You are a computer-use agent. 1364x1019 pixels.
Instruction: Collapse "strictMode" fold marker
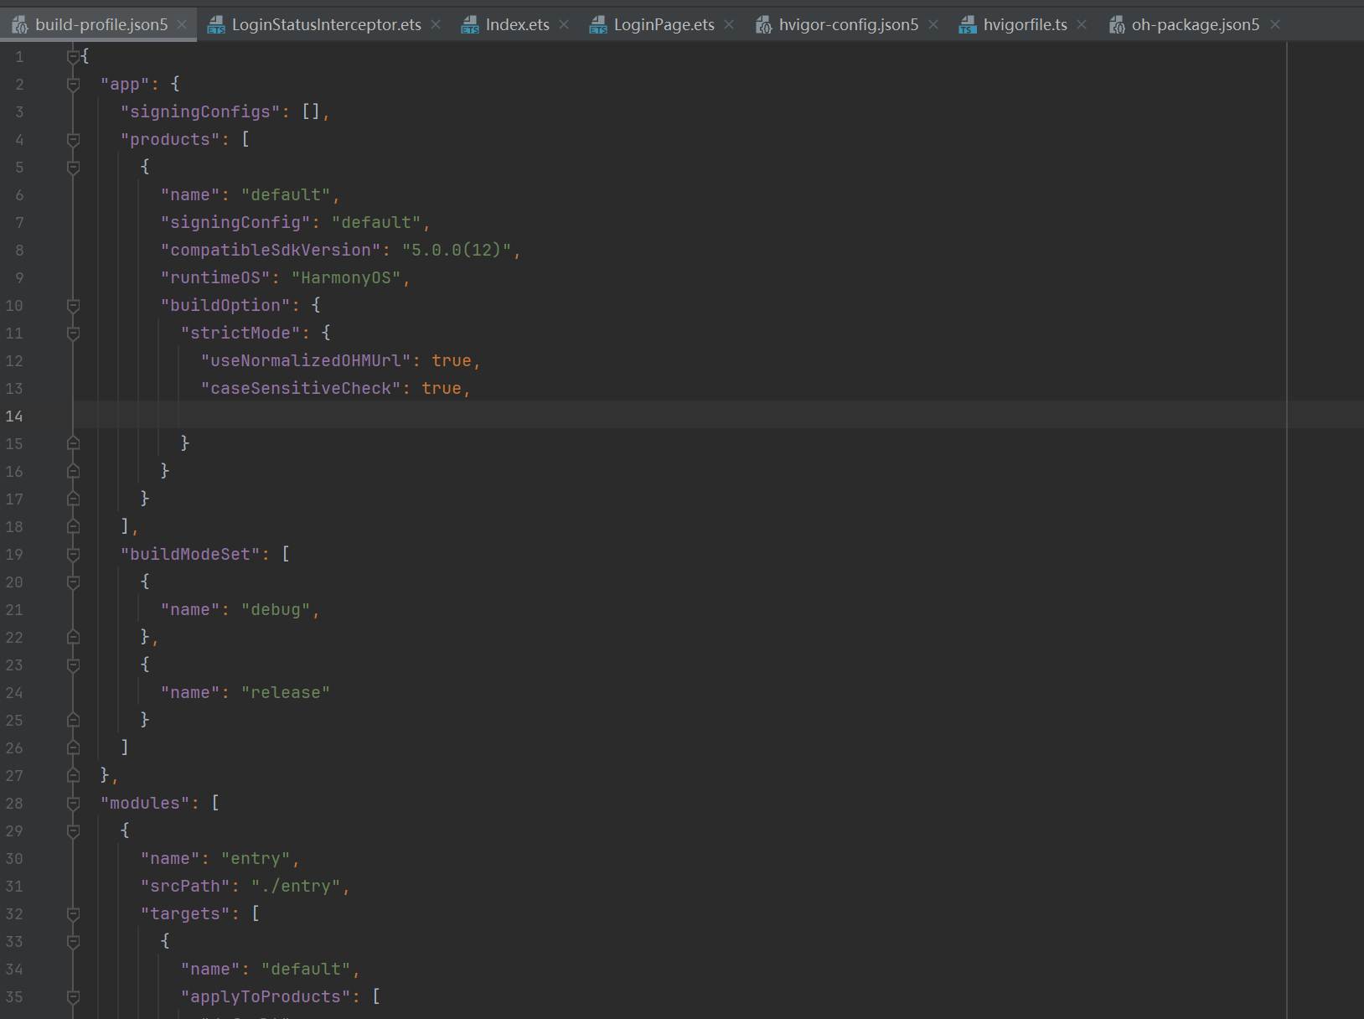pyautogui.click(x=73, y=334)
